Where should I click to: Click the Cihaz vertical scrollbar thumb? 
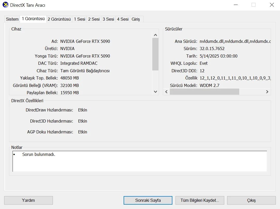coord(155,54)
